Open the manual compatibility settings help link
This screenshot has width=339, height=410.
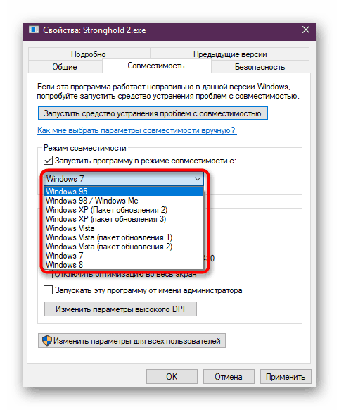136,130
